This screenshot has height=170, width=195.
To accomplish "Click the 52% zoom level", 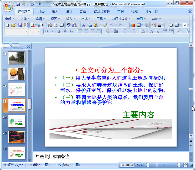I will [x=140, y=165].
